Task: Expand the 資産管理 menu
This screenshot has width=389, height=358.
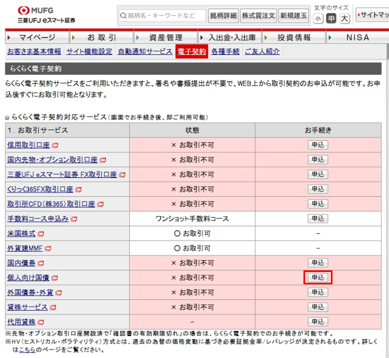Action: (165, 38)
